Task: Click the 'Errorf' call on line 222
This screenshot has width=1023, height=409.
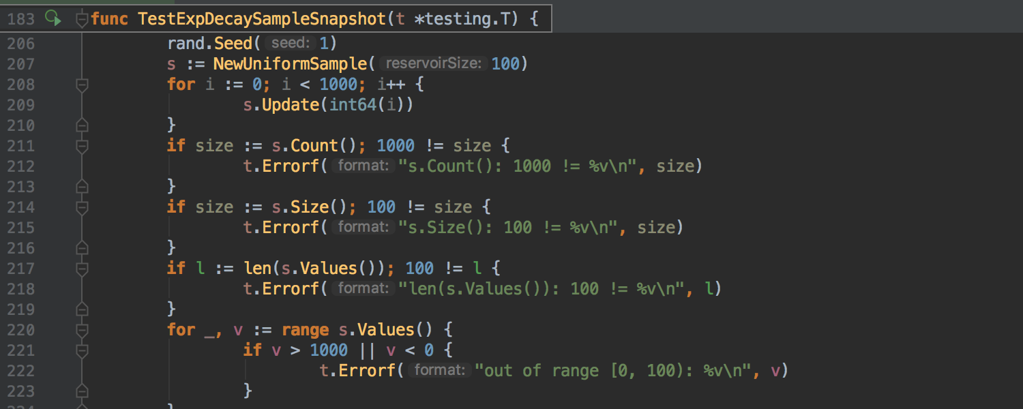Action: pyautogui.click(x=368, y=371)
